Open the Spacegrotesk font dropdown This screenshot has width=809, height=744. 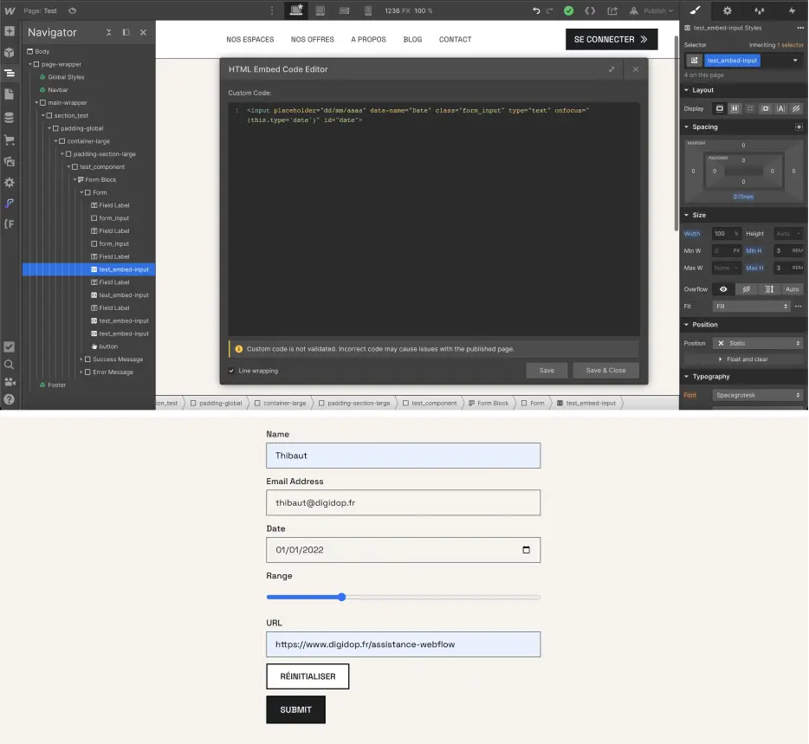(x=757, y=395)
